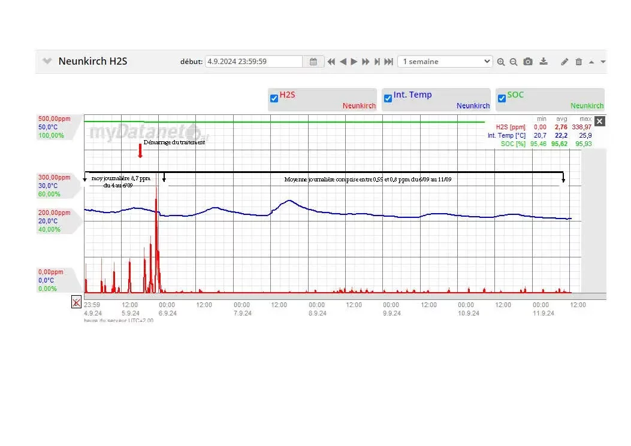
Task: Jump back with double rewind button
Action: (331, 62)
